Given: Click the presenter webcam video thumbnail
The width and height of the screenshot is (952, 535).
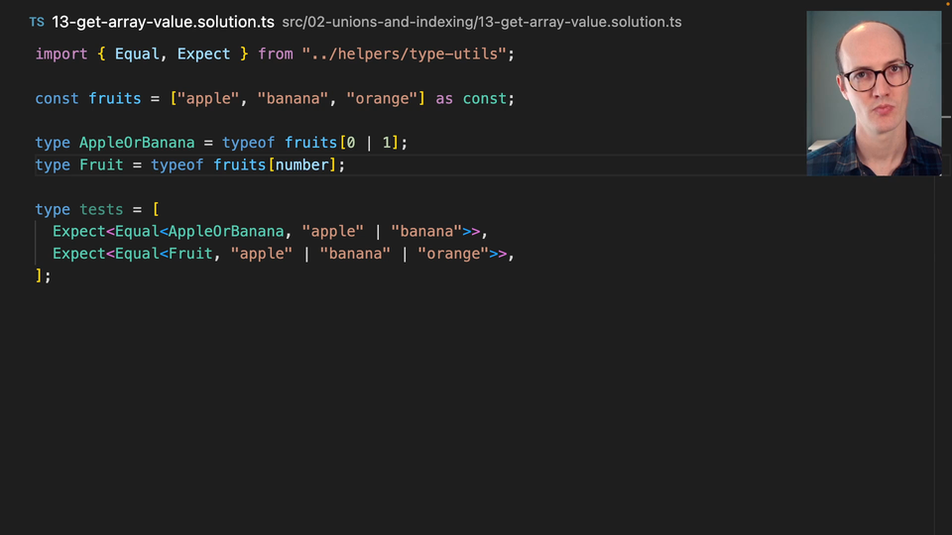Looking at the screenshot, I should 874,93.
